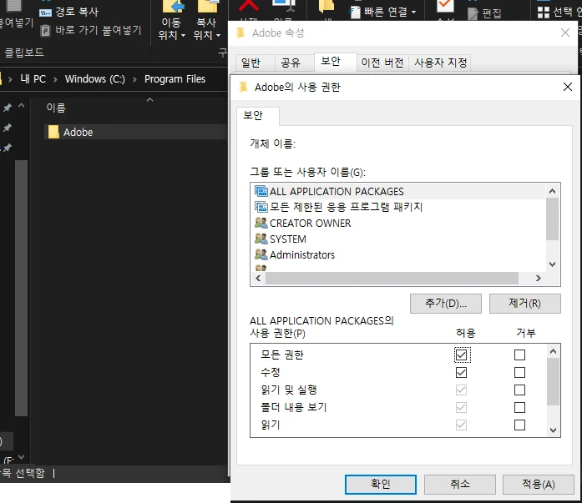The width and height of the screenshot is (582, 503).
Task: Click 취소 button
Action: click(460, 485)
